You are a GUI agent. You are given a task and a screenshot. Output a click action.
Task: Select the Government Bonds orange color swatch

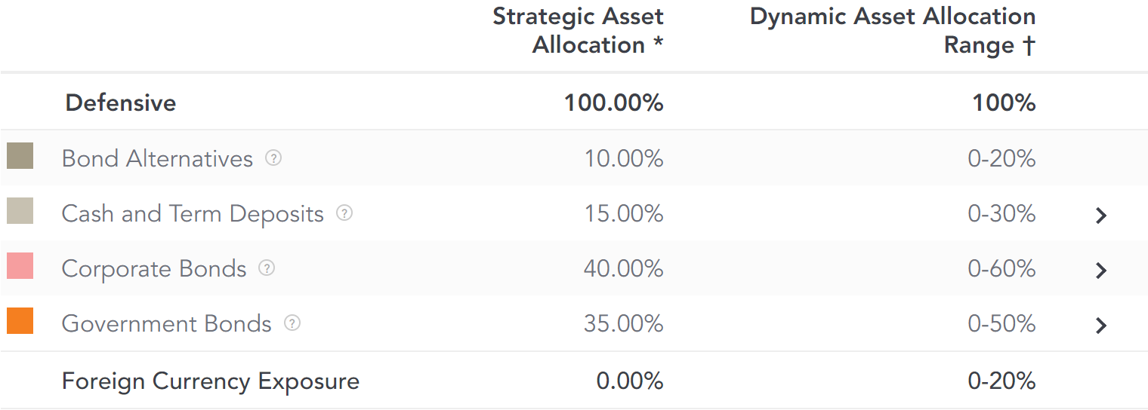click(x=20, y=321)
